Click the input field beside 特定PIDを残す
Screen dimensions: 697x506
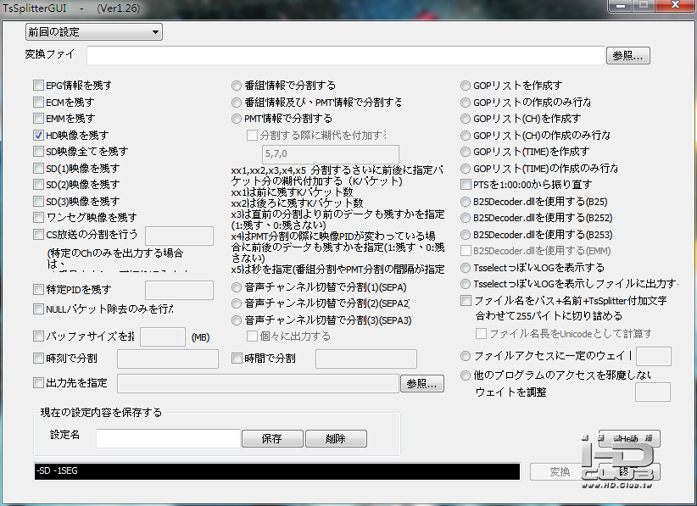click(x=179, y=290)
